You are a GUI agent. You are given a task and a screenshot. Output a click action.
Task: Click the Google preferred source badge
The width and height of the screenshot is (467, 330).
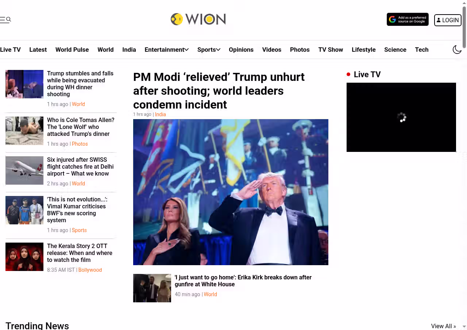pos(408,20)
